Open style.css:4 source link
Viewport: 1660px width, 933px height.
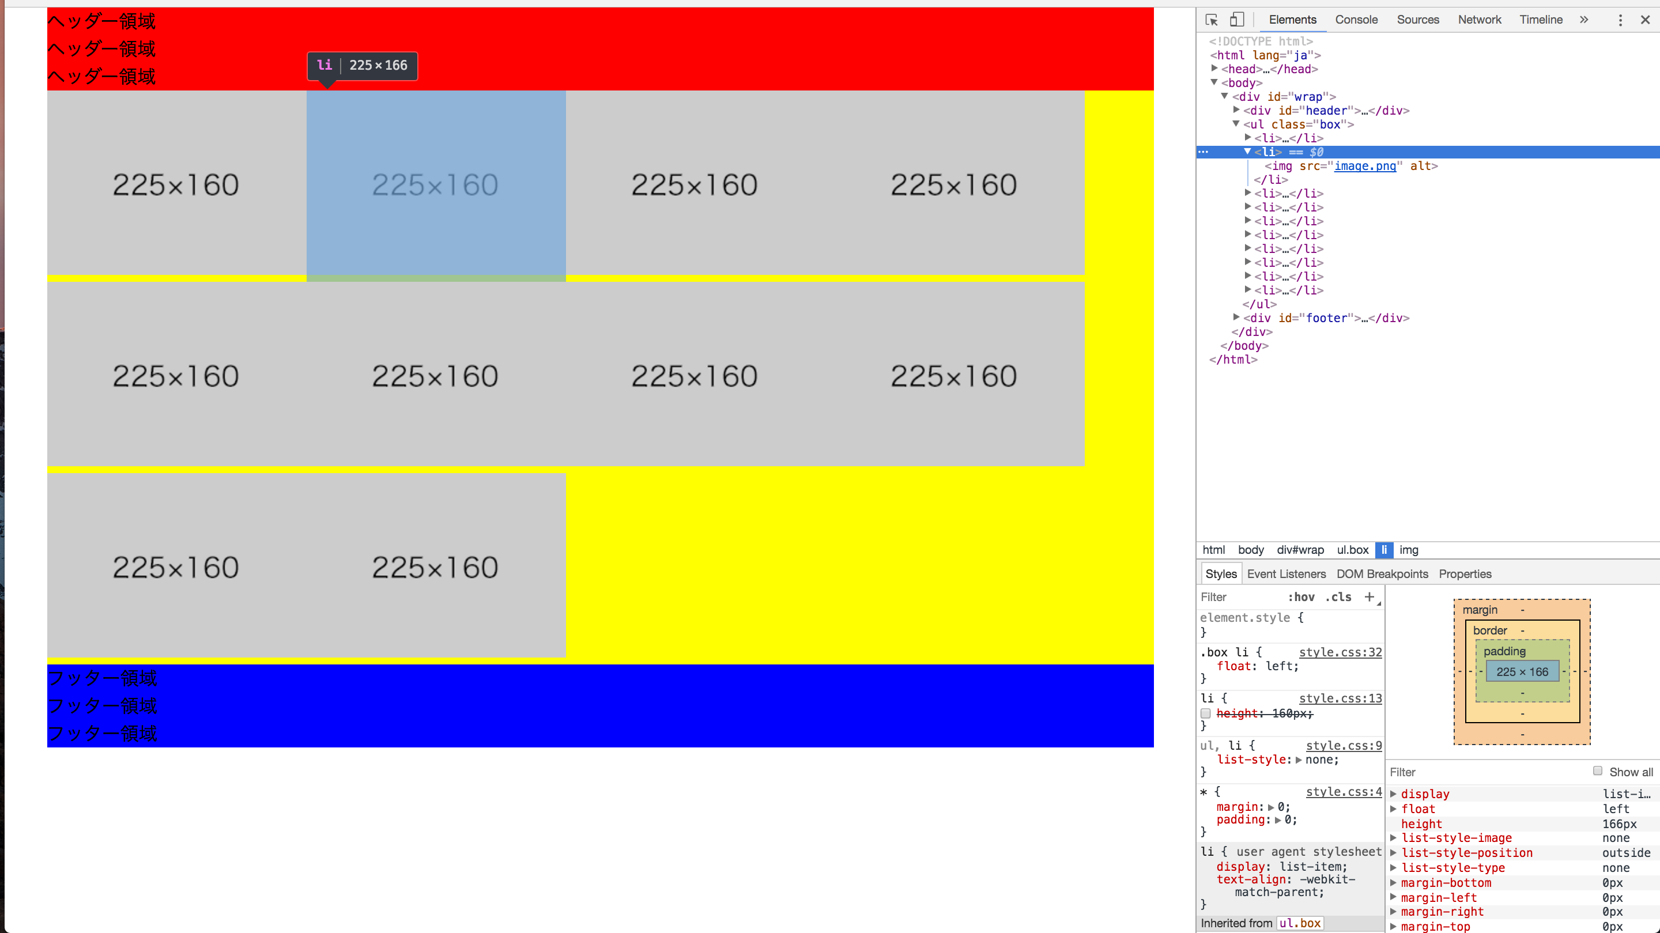coord(1344,791)
